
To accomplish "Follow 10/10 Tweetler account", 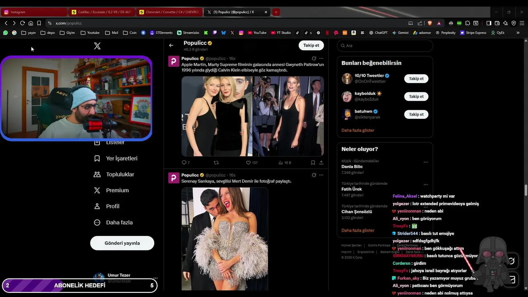I will click(x=416, y=78).
